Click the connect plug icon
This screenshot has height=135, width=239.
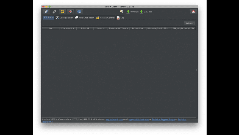tap(46, 12)
